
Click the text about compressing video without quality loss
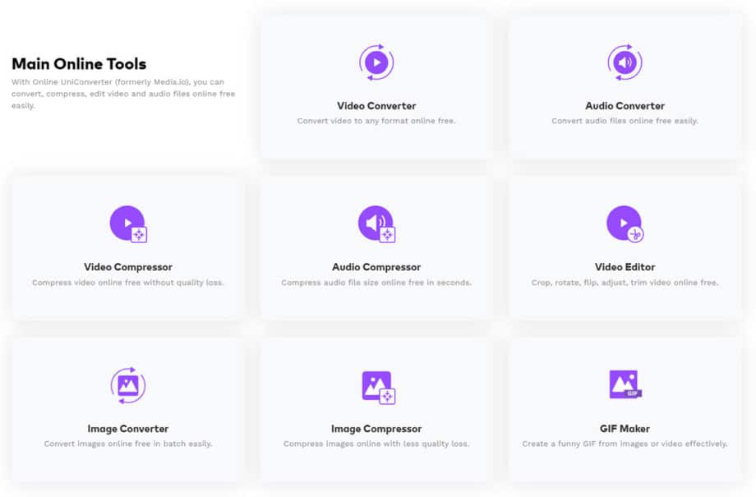127,282
